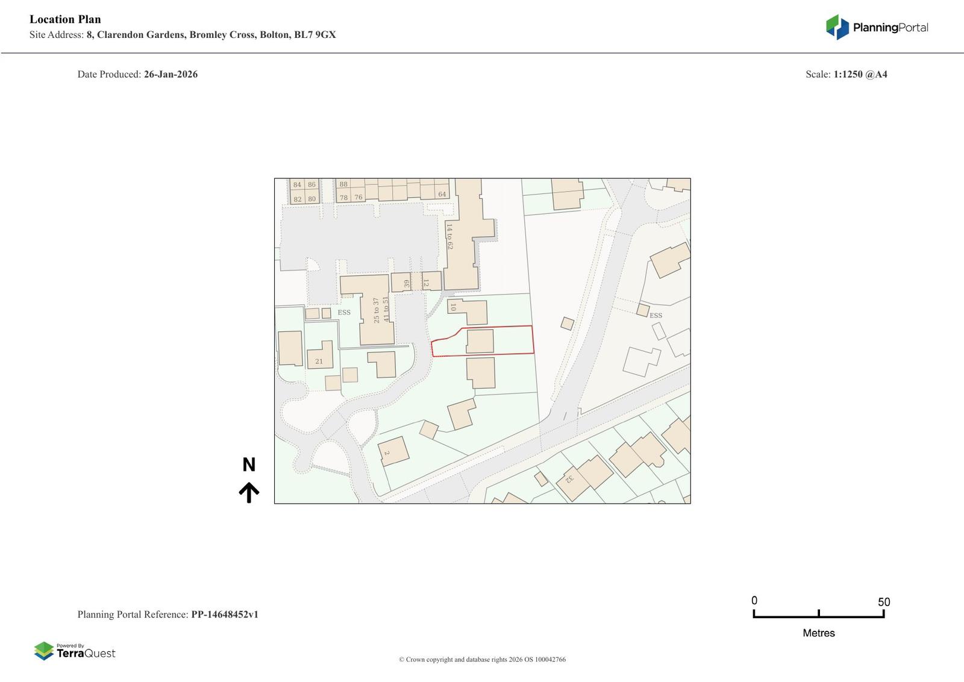Select the red-outlined site building
The width and height of the screenshot is (964, 682).
pyautogui.click(x=480, y=341)
